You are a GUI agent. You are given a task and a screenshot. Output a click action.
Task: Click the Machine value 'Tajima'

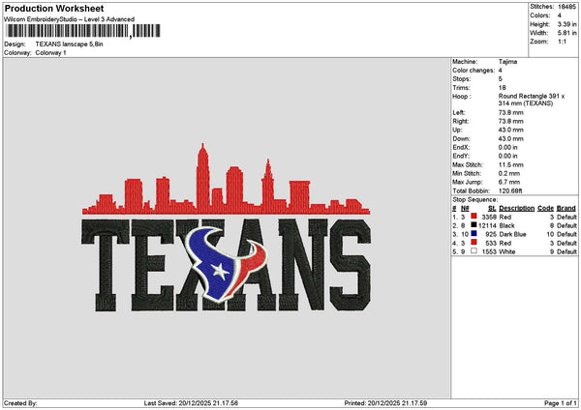coord(507,62)
